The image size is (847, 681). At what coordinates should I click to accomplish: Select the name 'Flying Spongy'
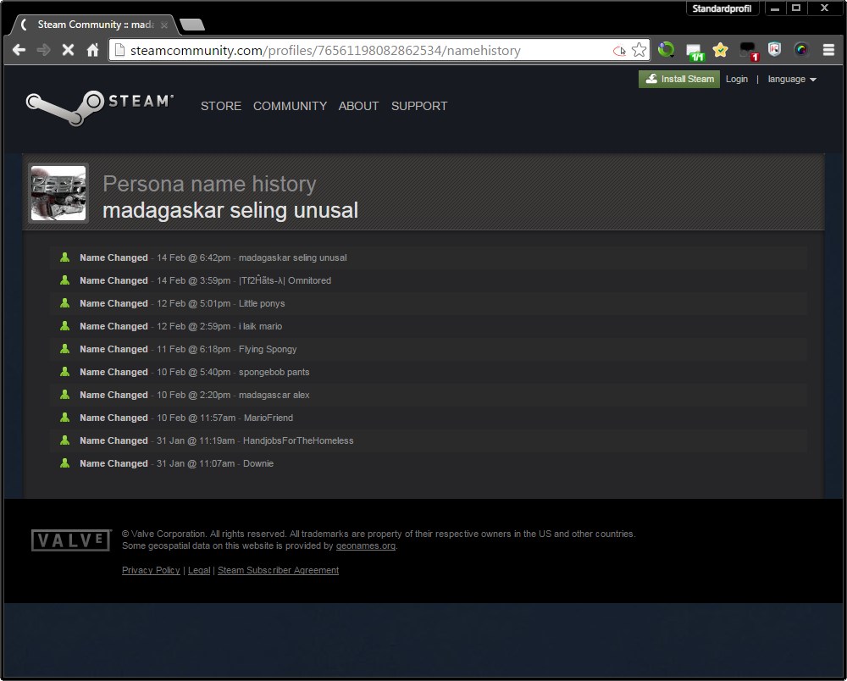point(268,350)
